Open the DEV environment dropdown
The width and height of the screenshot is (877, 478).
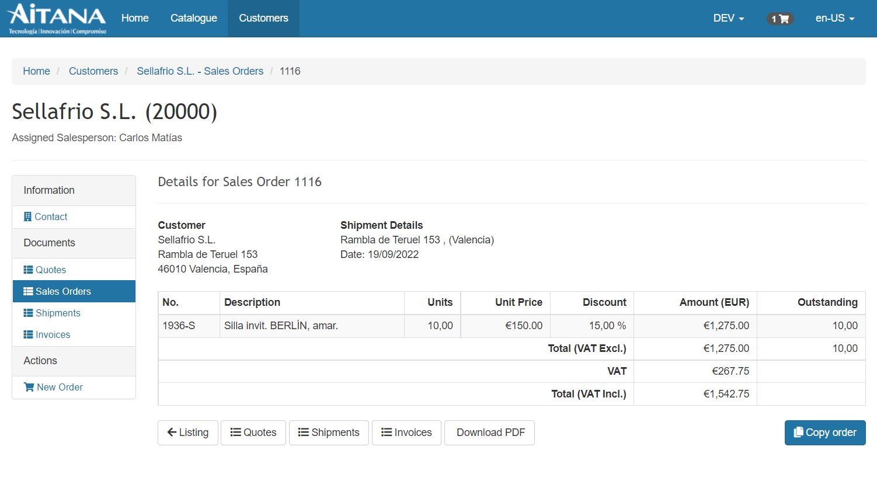tap(729, 19)
